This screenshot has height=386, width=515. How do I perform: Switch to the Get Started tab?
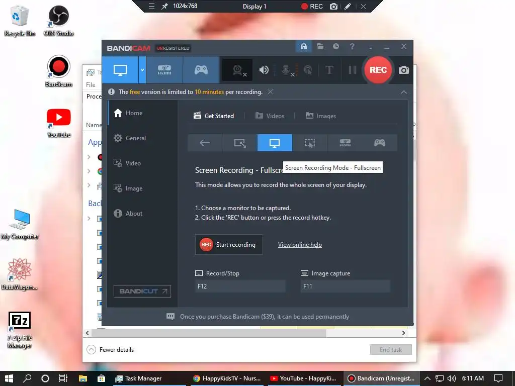click(x=214, y=116)
